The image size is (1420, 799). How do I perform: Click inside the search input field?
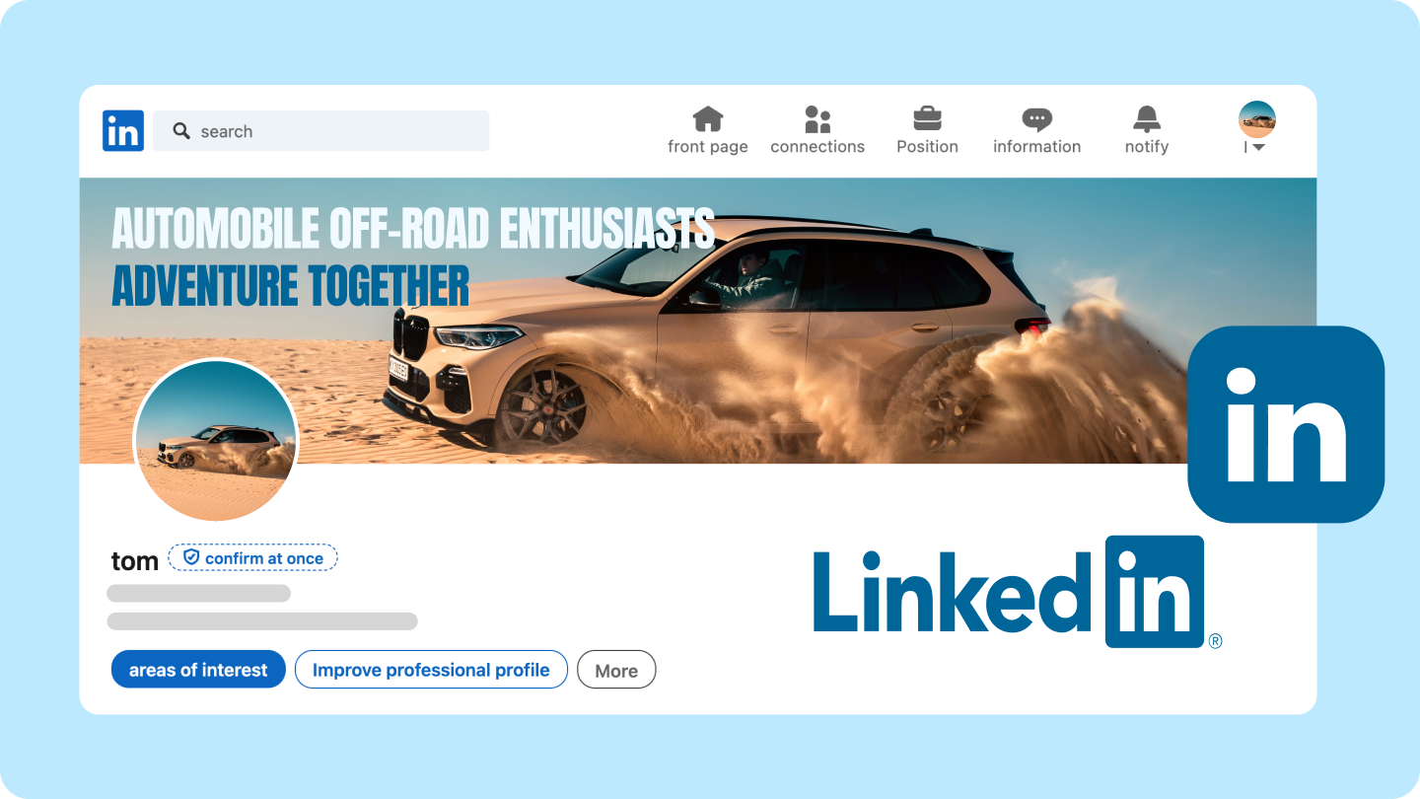coord(320,130)
